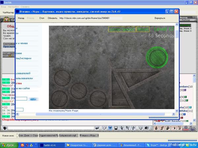Click the monitor/save icon in chat toolbar
This screenshot has height=148, width=198.
tap(116, 128)
